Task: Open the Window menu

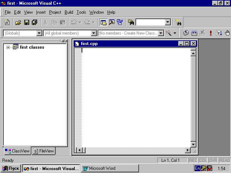Action: [96, 12]
